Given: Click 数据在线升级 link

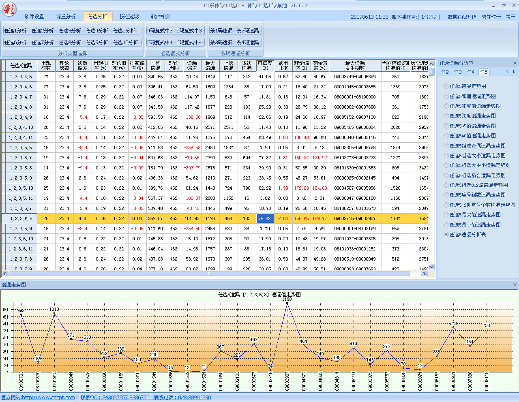Looking at the screenshot, I should pos(462,17).
